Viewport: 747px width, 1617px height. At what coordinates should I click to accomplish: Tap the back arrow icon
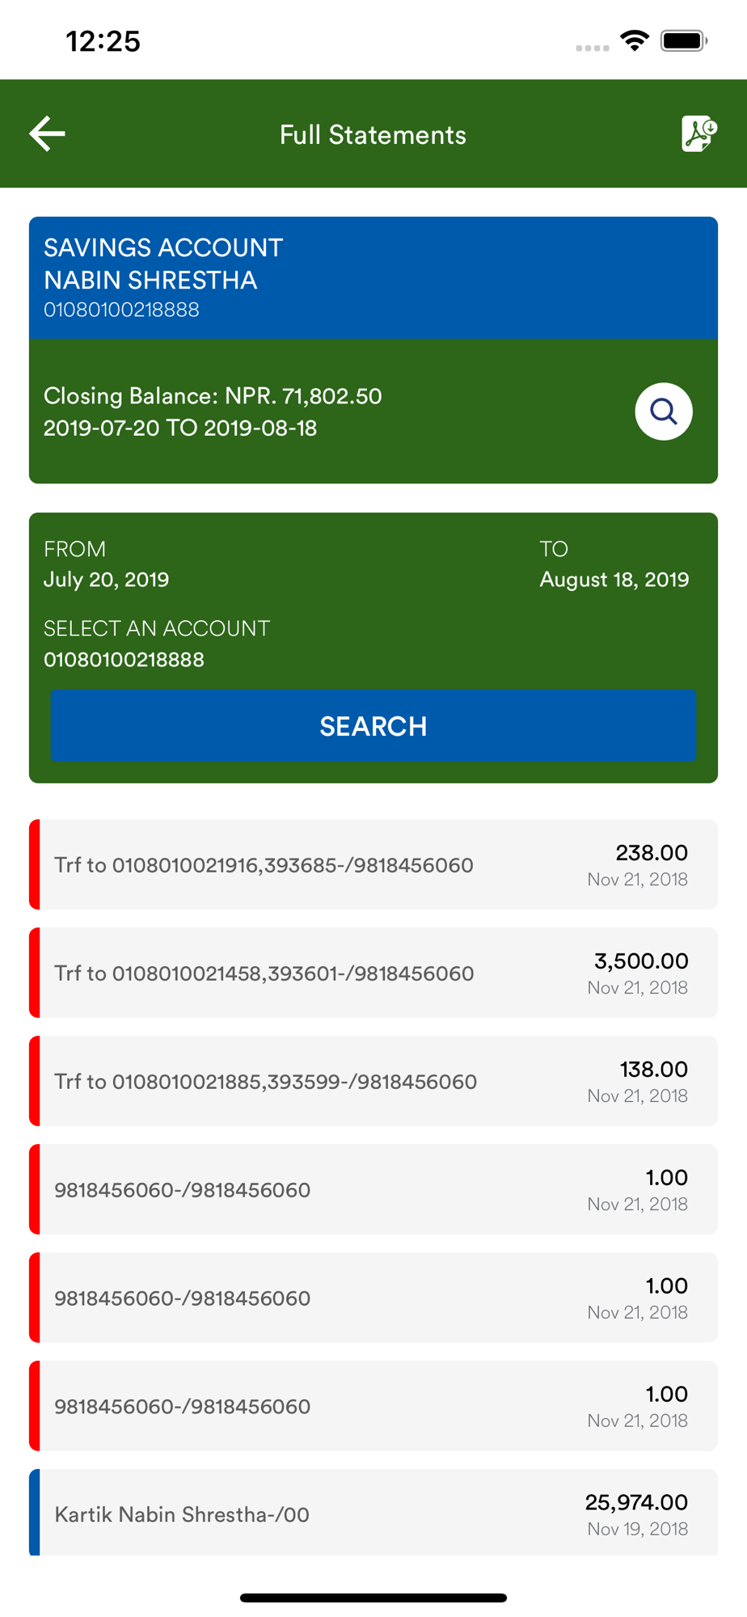pos(47,133)
